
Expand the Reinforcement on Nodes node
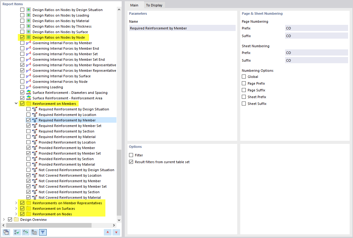(x=16, y=214)
